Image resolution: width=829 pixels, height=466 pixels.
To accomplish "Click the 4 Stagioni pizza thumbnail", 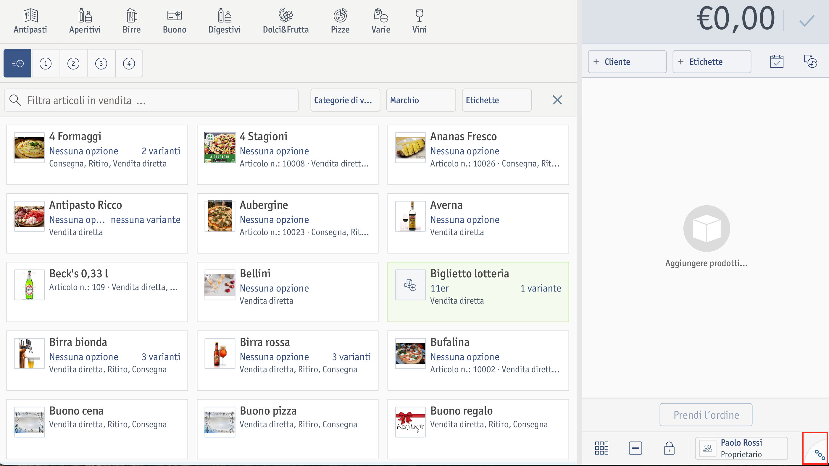I will click(220, 148).
